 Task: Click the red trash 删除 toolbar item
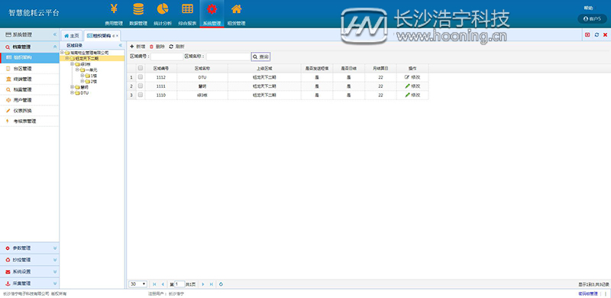pyautogui.click(x=157, y=47)
